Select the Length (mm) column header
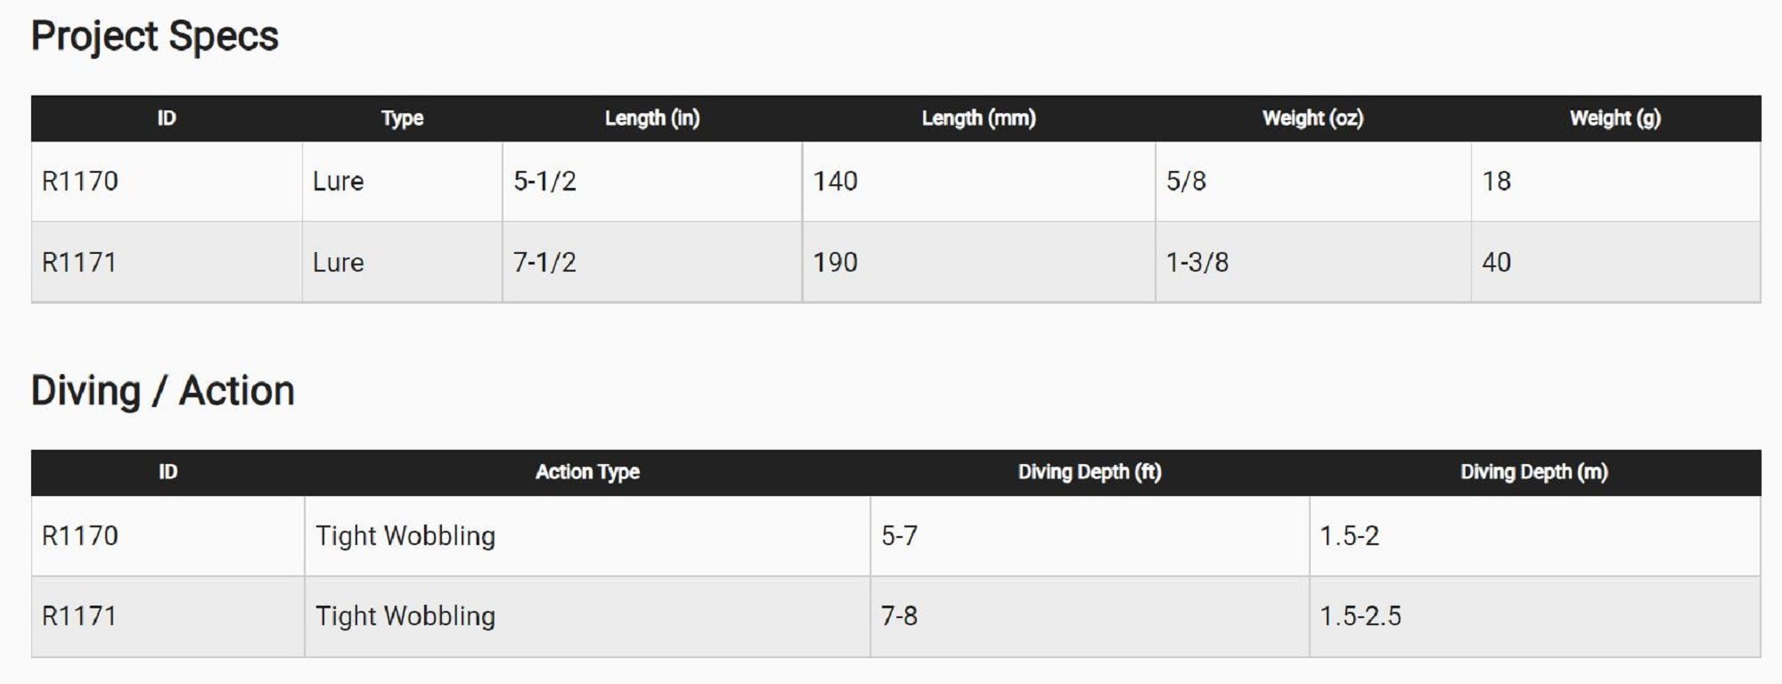The width and height of the screenshot is (1782, 684). point(978,118)
